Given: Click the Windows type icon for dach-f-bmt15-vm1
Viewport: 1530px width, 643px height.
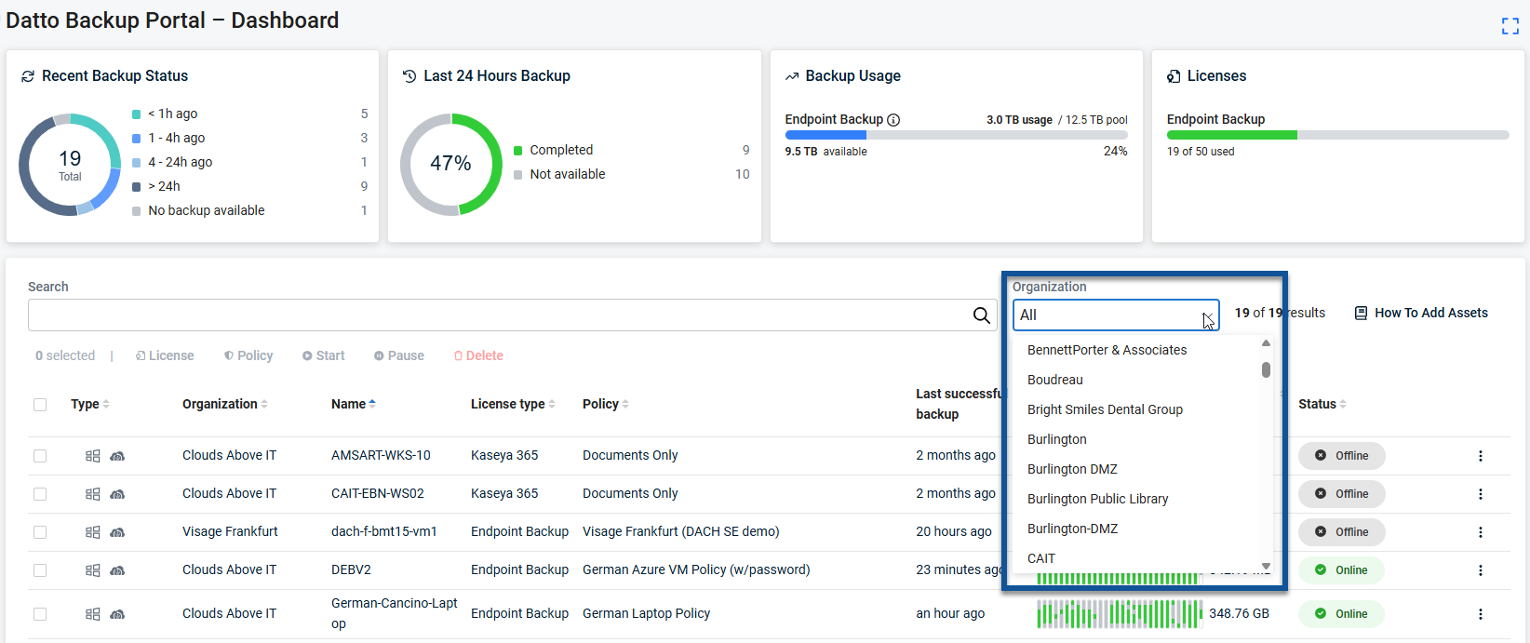Looking at the screenshot, I should [92, 532].
